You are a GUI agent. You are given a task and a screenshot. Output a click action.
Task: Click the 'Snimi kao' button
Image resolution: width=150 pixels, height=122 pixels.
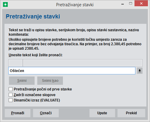tap(50, 81)
